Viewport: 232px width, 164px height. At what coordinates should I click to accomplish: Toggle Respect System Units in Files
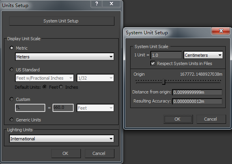153,63
